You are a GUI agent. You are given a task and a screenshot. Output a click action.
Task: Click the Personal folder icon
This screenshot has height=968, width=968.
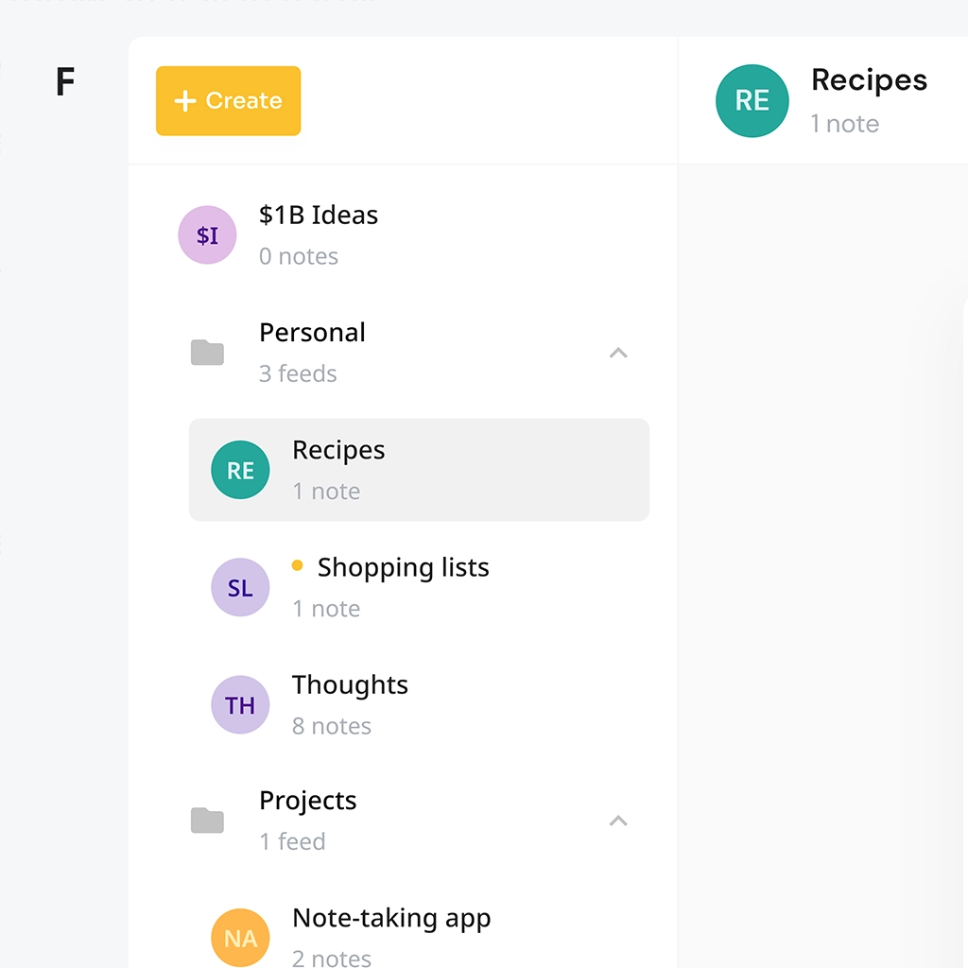(207, 353)
